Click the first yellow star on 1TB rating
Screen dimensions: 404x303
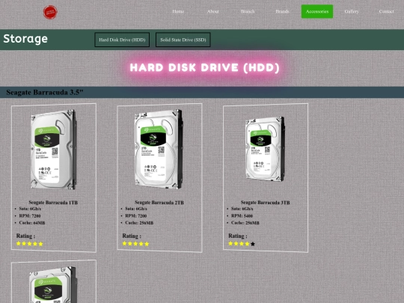[19, 243]
